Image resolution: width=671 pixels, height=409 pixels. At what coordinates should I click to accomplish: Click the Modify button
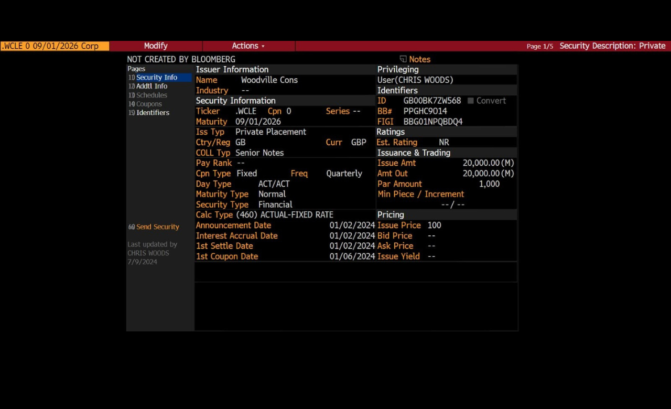click(x=156, y=46)
